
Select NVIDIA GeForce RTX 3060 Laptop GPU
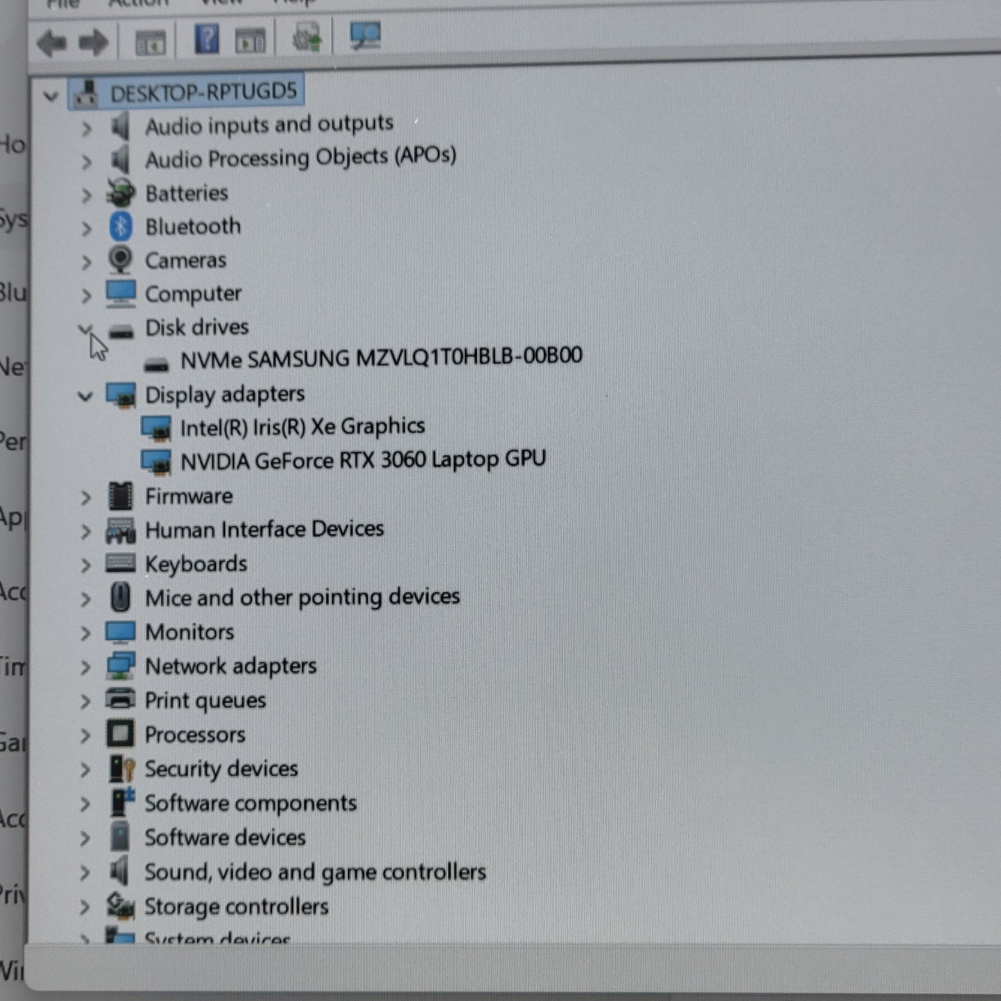pyautogui.click(x=363, y=460)
